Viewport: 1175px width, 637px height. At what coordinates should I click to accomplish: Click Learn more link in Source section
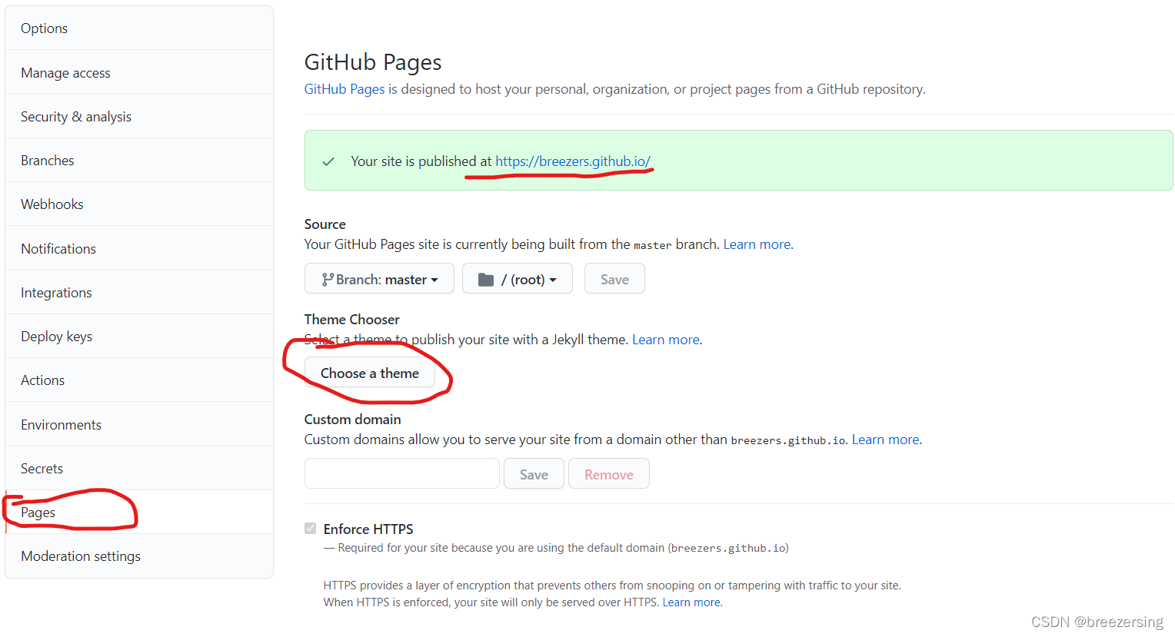[x=757, y=244]
